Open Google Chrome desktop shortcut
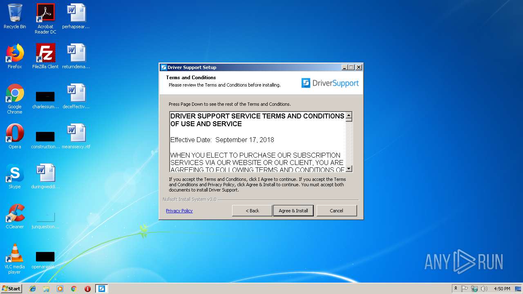 click(15, 99)
